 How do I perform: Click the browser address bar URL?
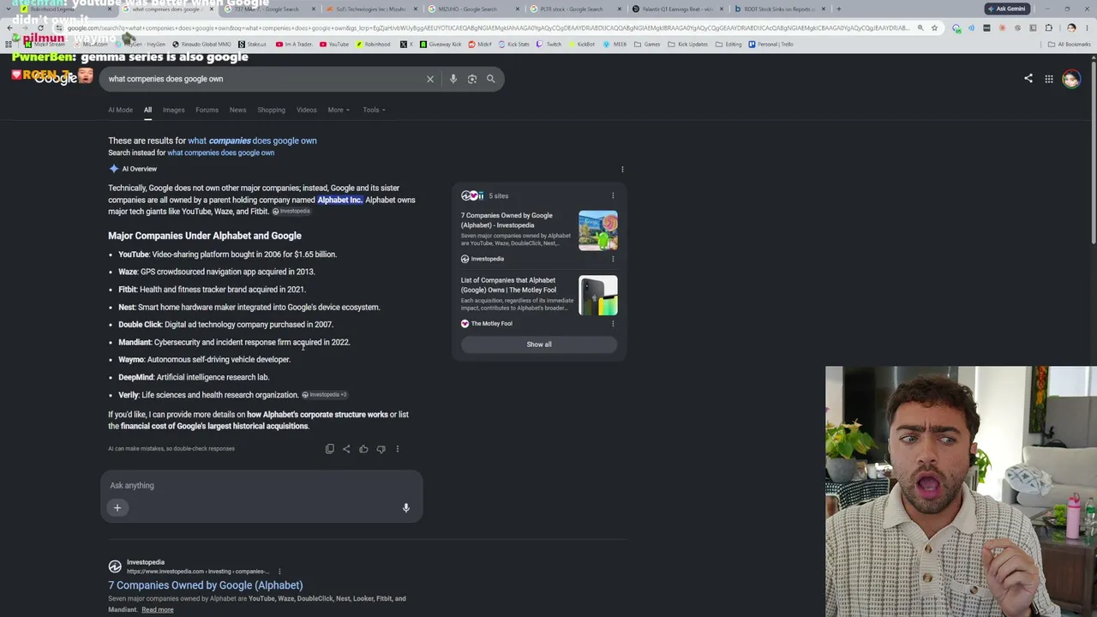tap(489, 27)
